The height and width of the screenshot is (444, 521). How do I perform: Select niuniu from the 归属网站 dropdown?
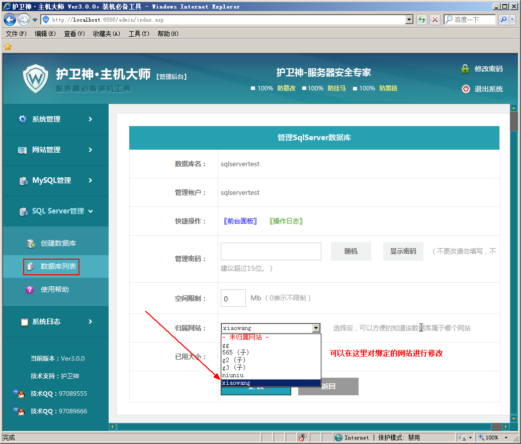pyautogui.click(x=233, y=375)
